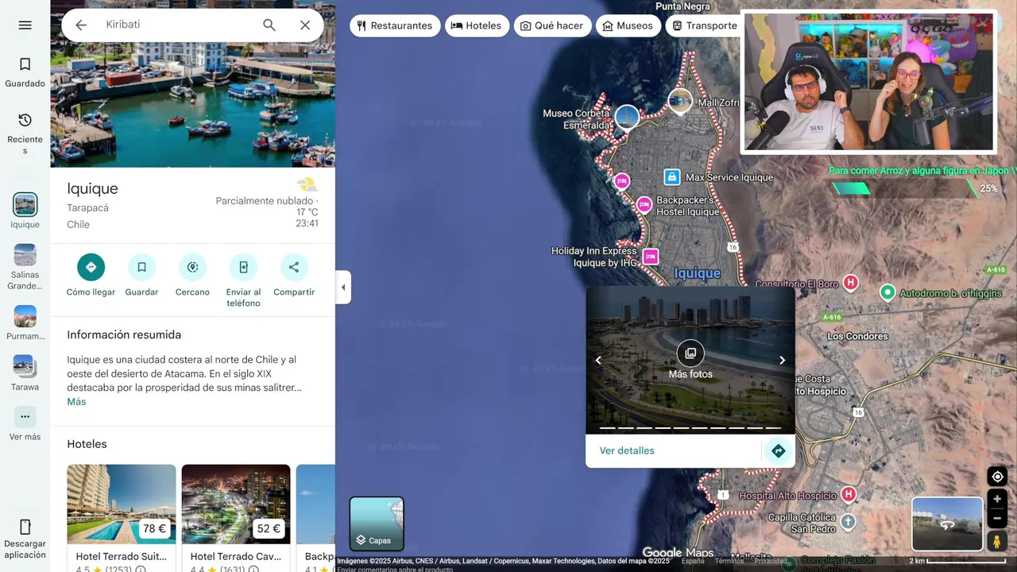The width and height of the screenshot is (1017, 572).
Task: Click Hospital Alto Hospicio marker
Action: 849,495
